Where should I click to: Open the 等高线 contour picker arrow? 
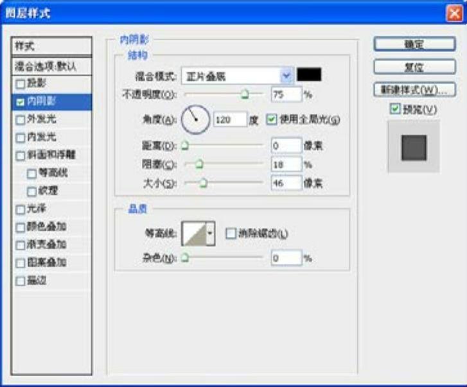210,234
